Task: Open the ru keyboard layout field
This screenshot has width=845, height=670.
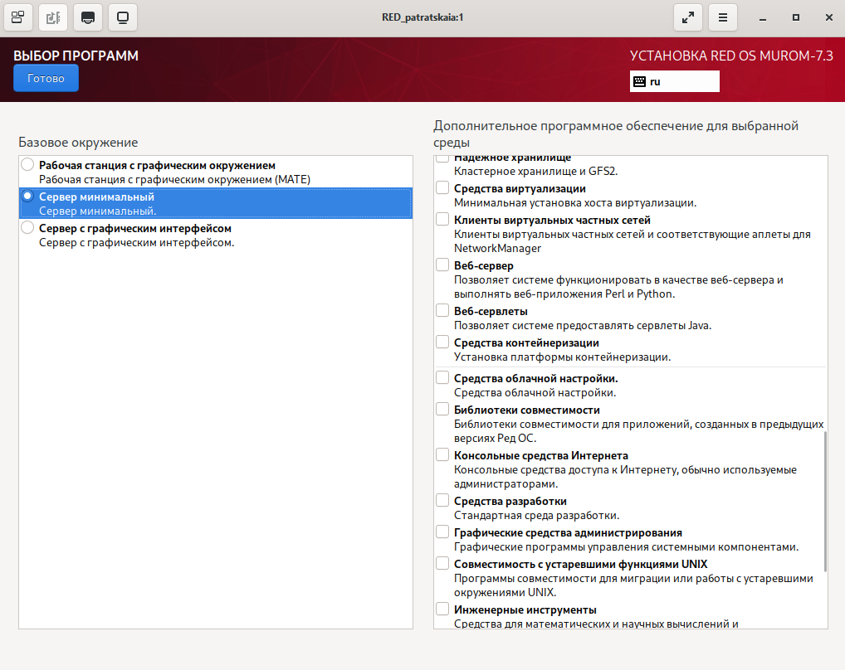Action: pyautogui.click(x=674, y=82)
